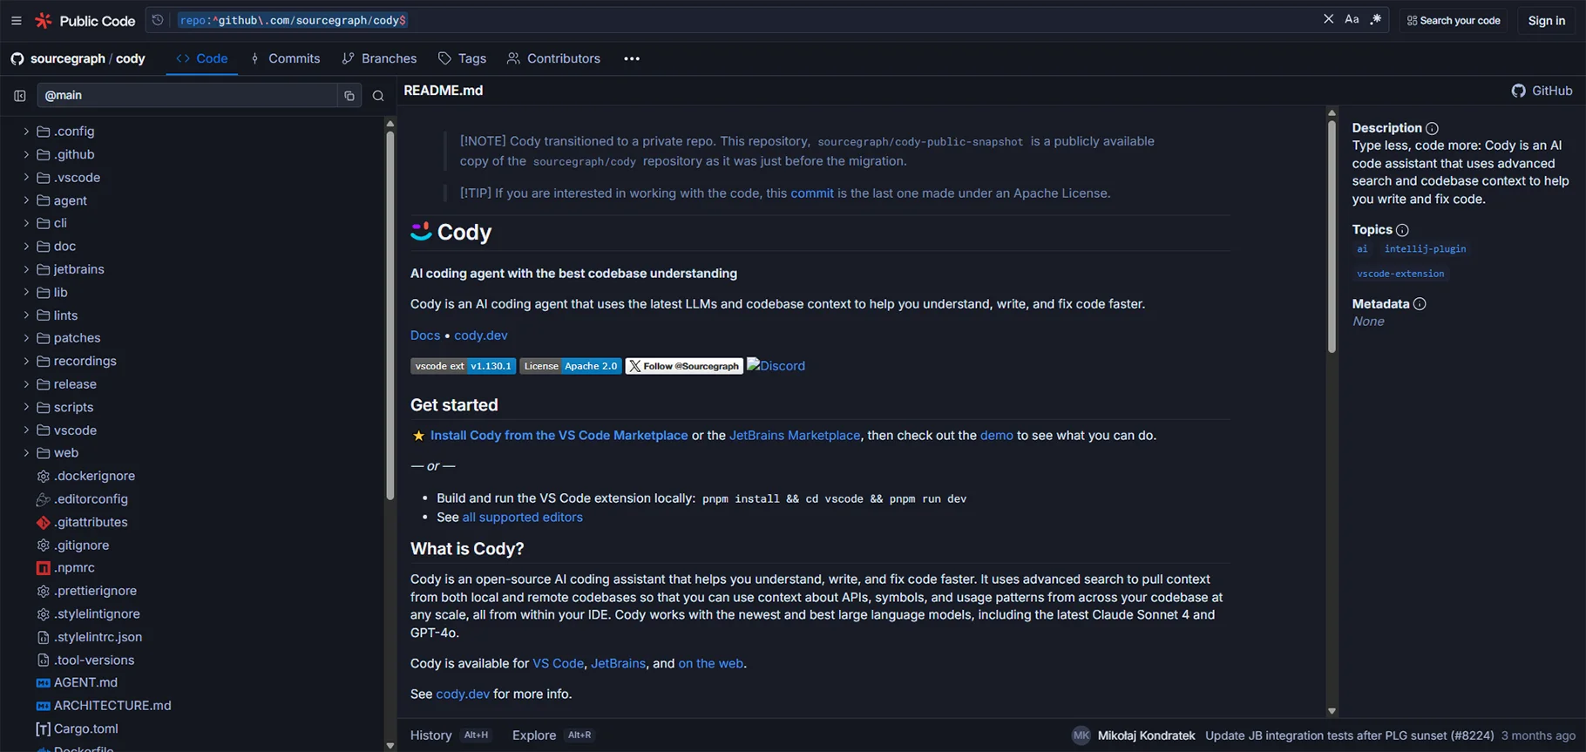
Task: Select the intellij-plugin topic tag
Action: [x=1426, y=249]
